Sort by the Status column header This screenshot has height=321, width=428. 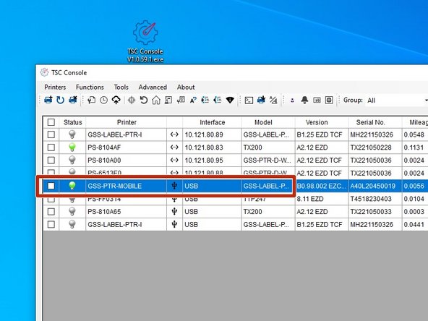(72, 122)
